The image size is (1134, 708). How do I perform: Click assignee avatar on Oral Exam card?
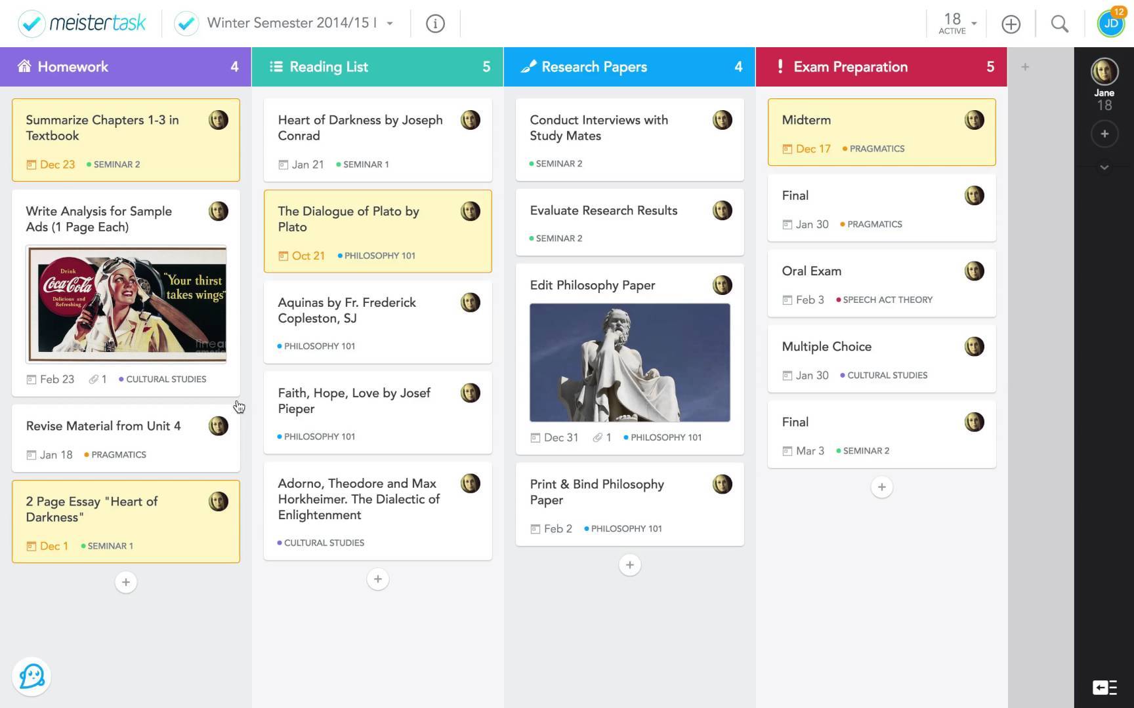975,271
